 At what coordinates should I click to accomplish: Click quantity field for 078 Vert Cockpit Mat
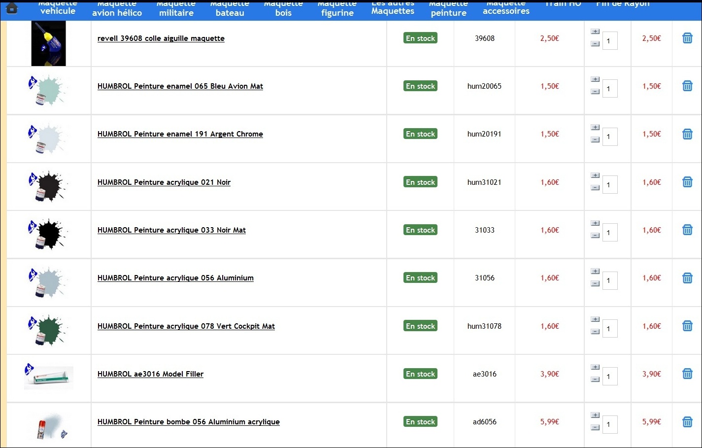click(610, 329)
